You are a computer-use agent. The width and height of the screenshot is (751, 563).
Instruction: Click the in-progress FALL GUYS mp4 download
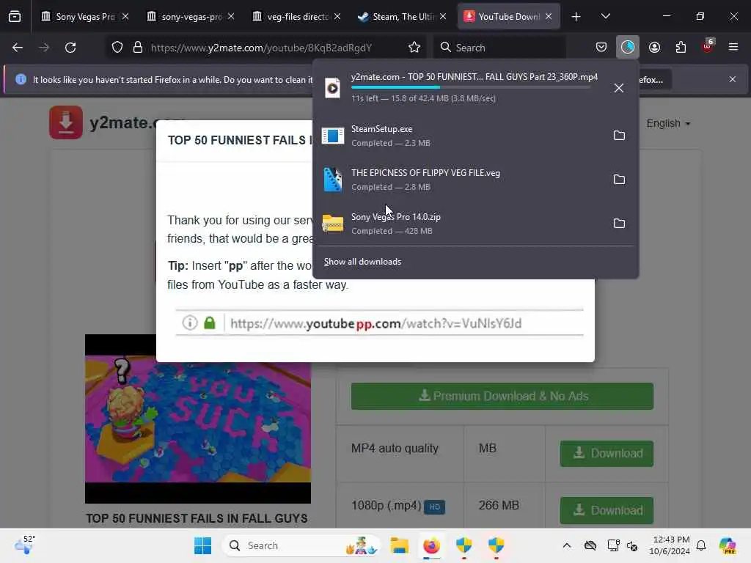(460, 88)
